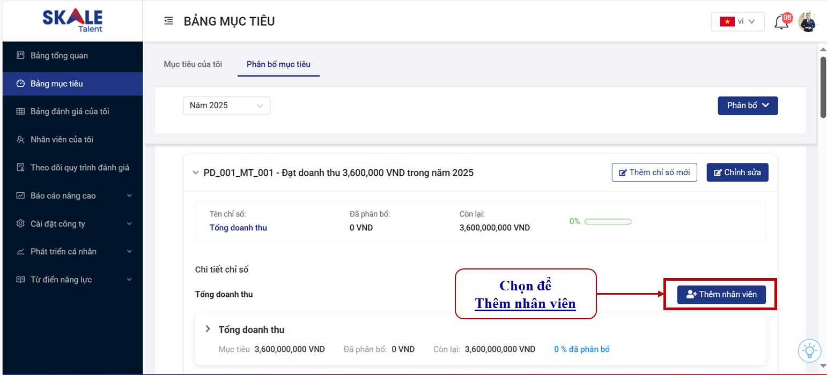Screen dimensions: 827x375
Task: Select the Phân bổ mục tiêu tab
Action: pos(278,64)
